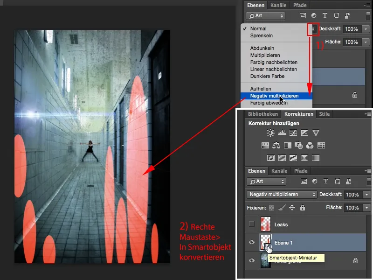This screenshot has width=373, height=280.
Task: Switch to the Kanäle tab
Action: click(x=279, y=171)
